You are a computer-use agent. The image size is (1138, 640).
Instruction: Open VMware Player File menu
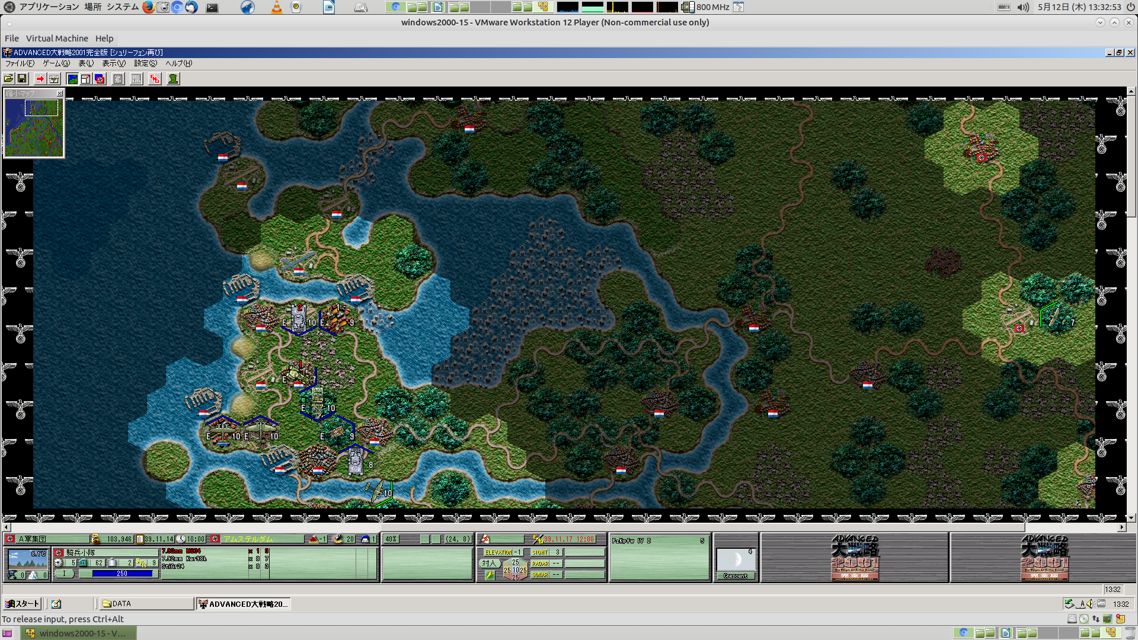[12, 39]
